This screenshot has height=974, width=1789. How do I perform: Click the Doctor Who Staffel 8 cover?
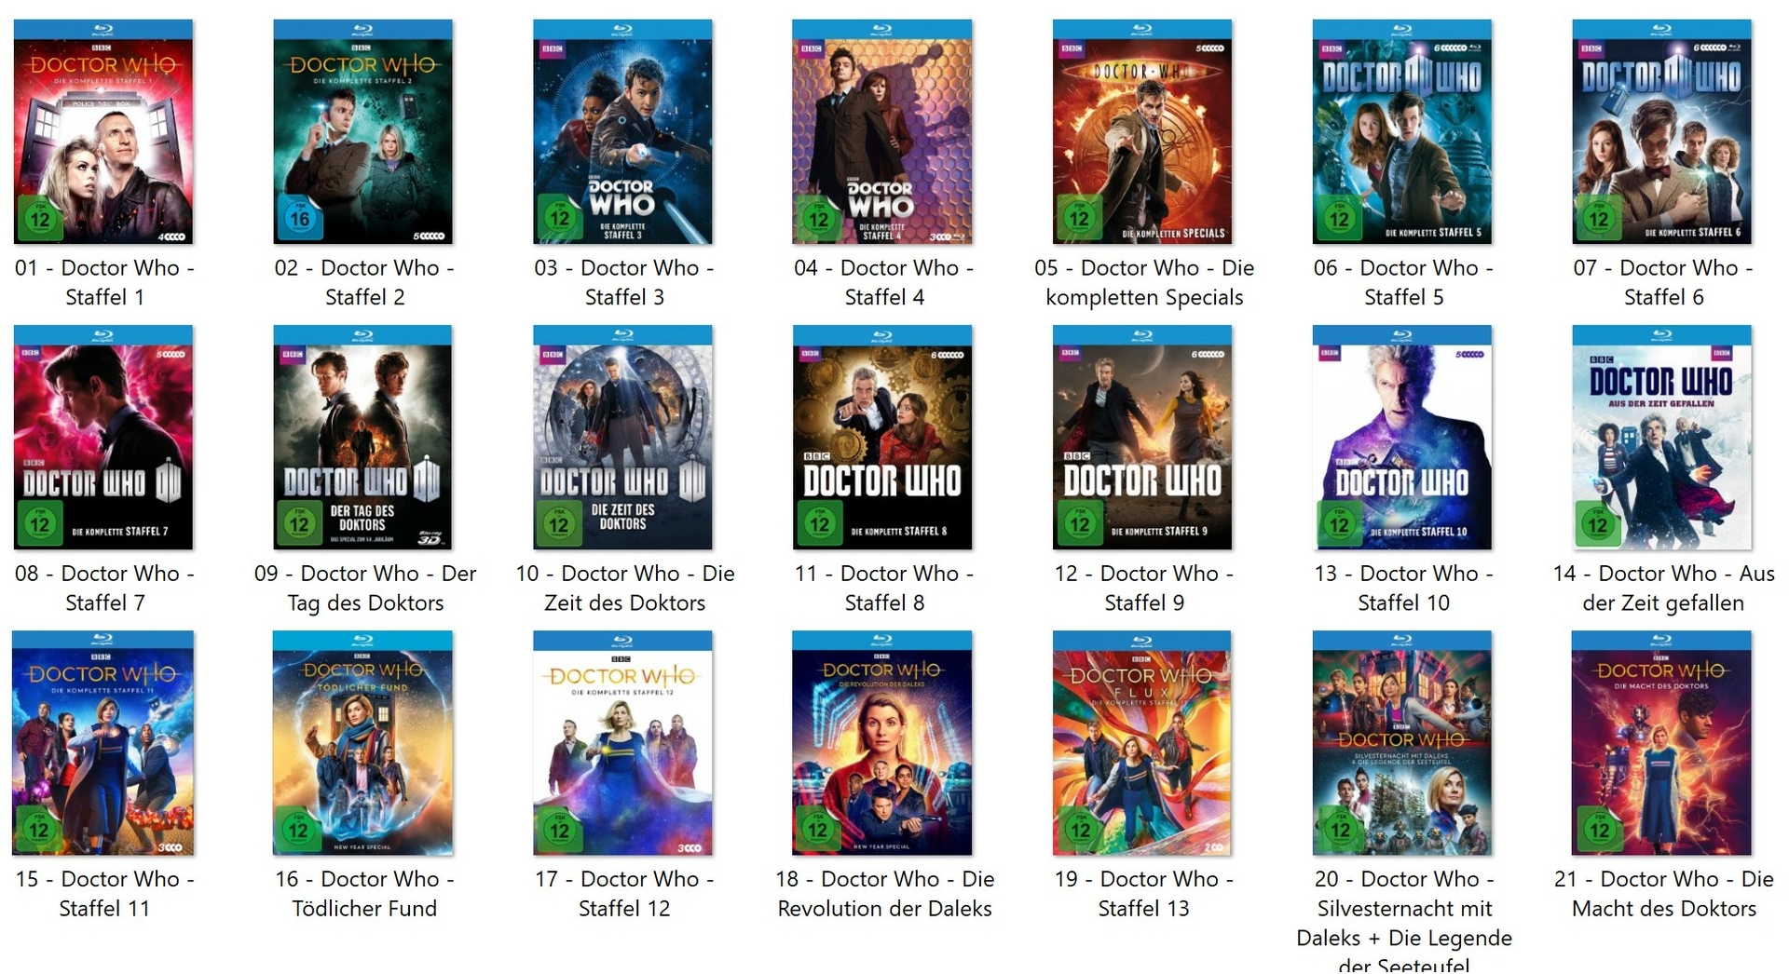tap(882, 438)
